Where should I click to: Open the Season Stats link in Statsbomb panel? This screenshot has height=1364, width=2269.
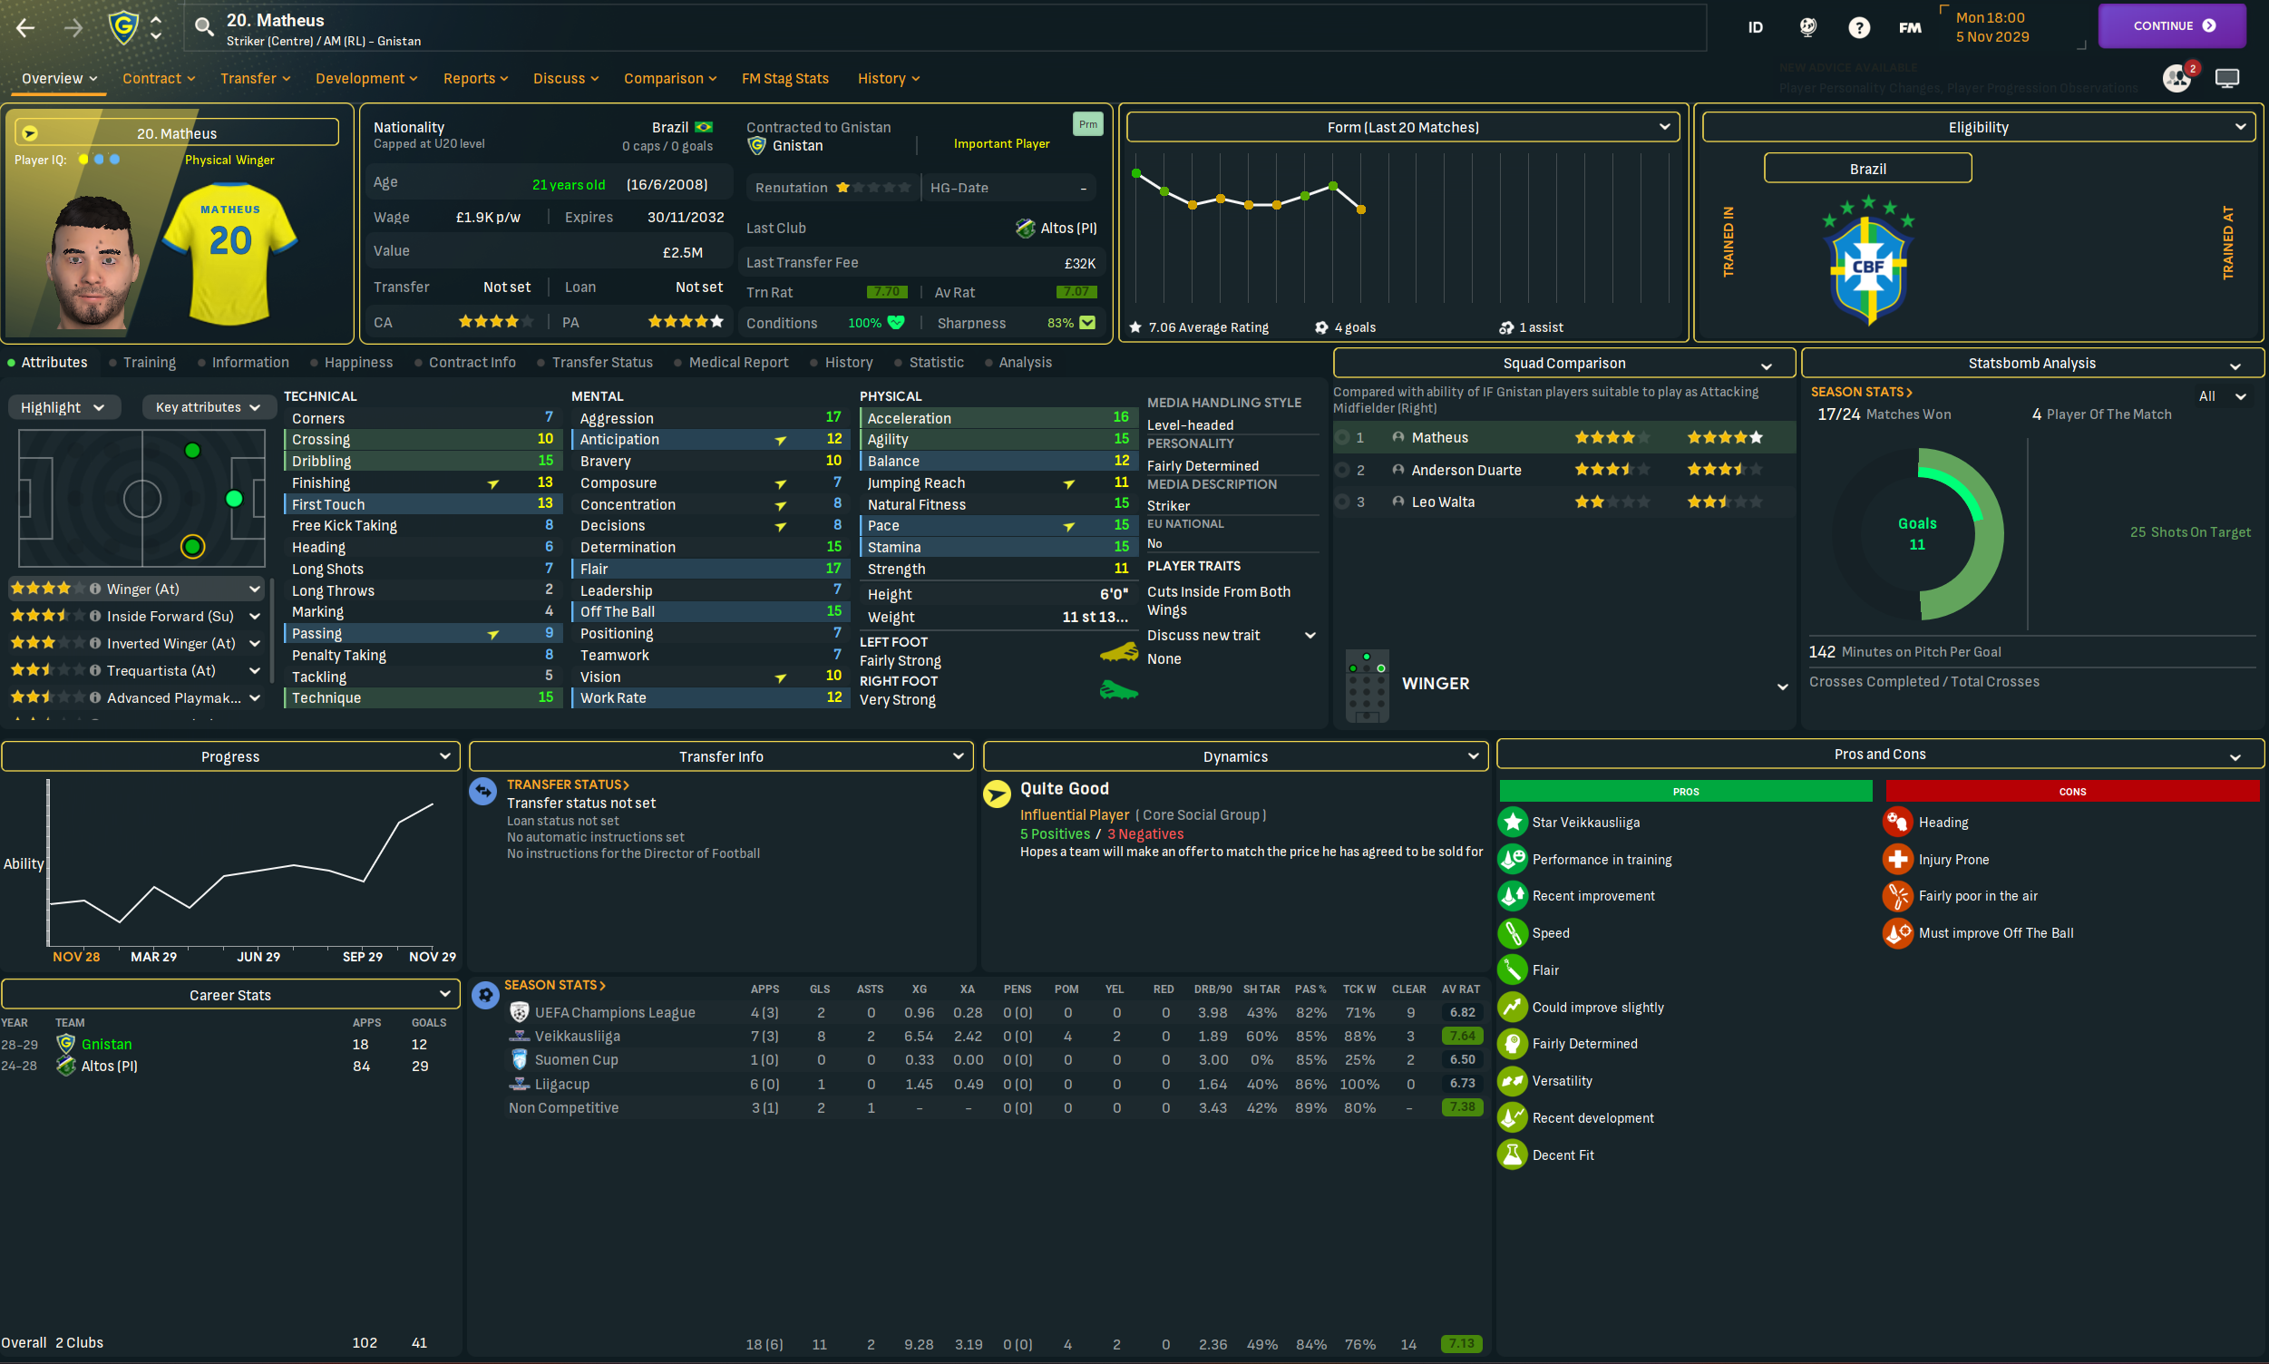pyautogui.click(x=1861, y=392)
